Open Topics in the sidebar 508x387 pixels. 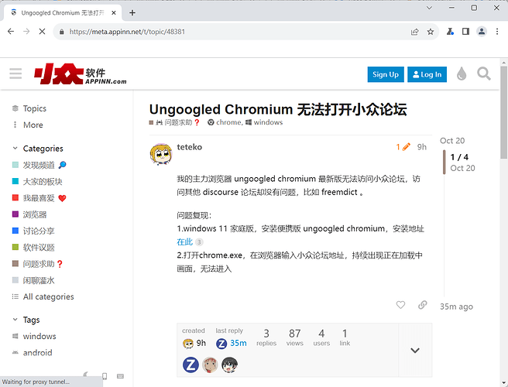tap(34, 108)
